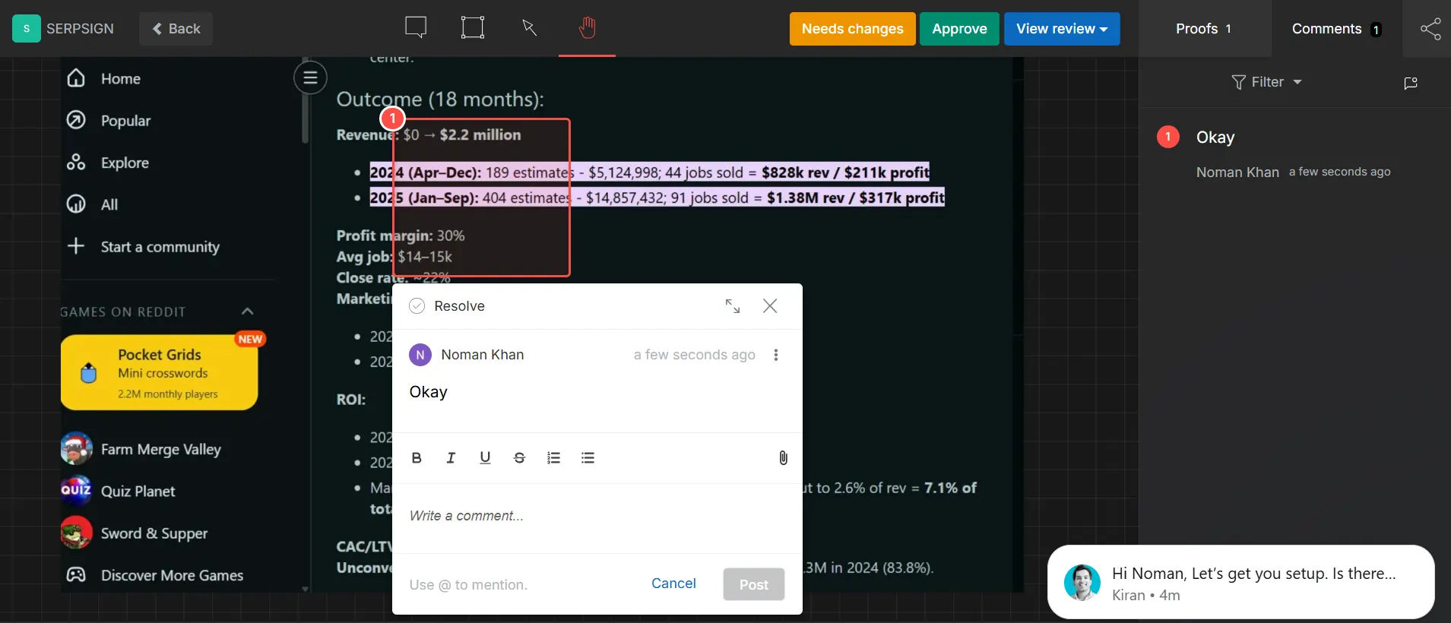
Task: Toggle italic formatting in comment editor
Action: [x=451, y=457]
